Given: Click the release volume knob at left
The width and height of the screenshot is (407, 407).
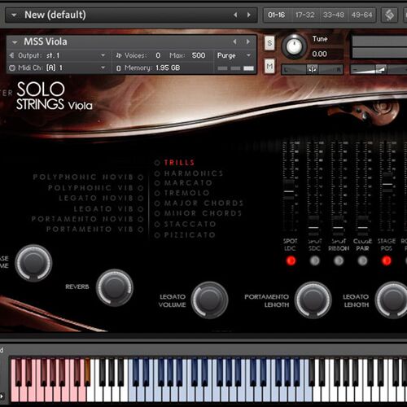Looking at the screenshot, I should click(33, 263).
